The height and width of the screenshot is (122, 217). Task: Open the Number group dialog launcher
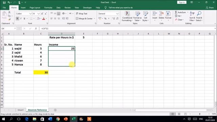coord(119,23)
